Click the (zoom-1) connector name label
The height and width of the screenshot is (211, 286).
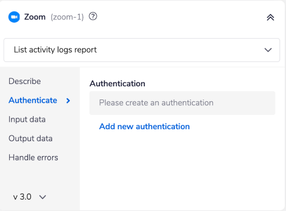pos(67,17)
